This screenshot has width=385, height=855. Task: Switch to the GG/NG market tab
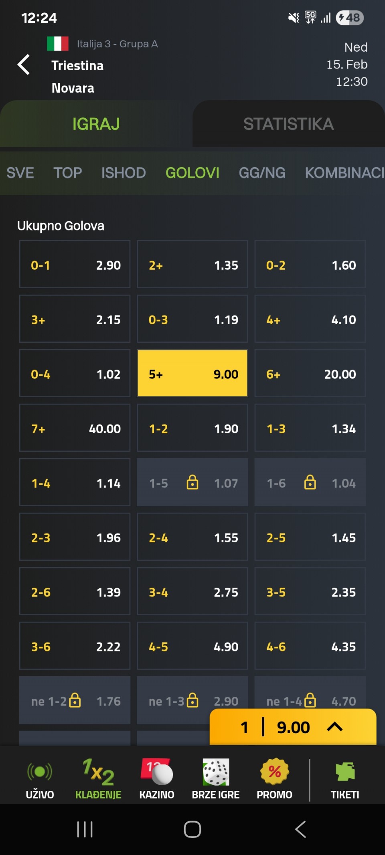coord(262,173)
